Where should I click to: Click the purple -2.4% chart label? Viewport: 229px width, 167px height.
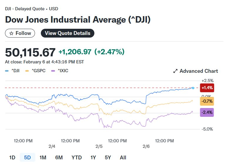pyautogui.click(x=207, y=112)
